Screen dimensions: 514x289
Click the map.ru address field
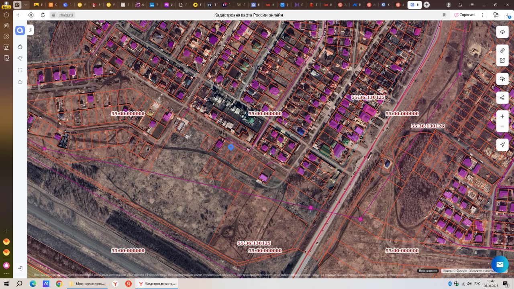[x=66, y=15]
